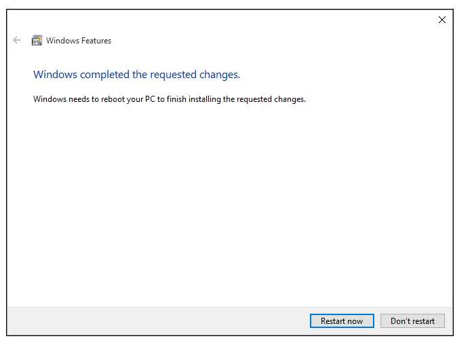Screen dimensions: 472x347
Task: Click the reboot-needed message text
Action: [x=170, y=99]
